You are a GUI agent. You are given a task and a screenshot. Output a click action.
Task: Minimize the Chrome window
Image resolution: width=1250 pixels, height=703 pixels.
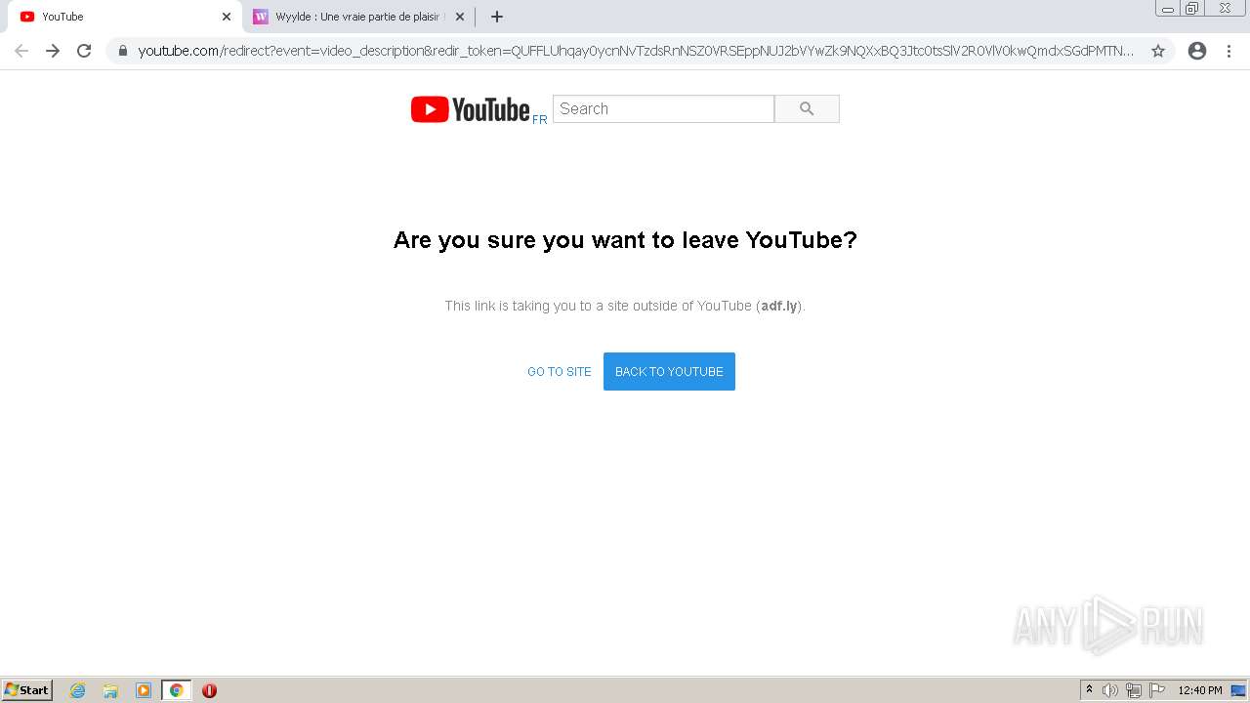[1168, 9]
